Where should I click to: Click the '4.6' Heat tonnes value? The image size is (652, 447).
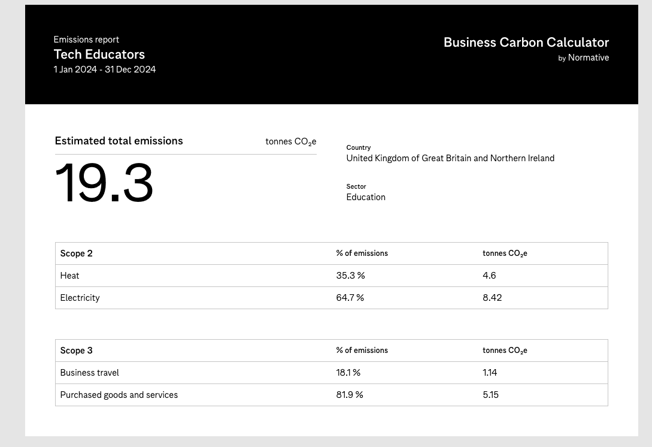point(489,276)
